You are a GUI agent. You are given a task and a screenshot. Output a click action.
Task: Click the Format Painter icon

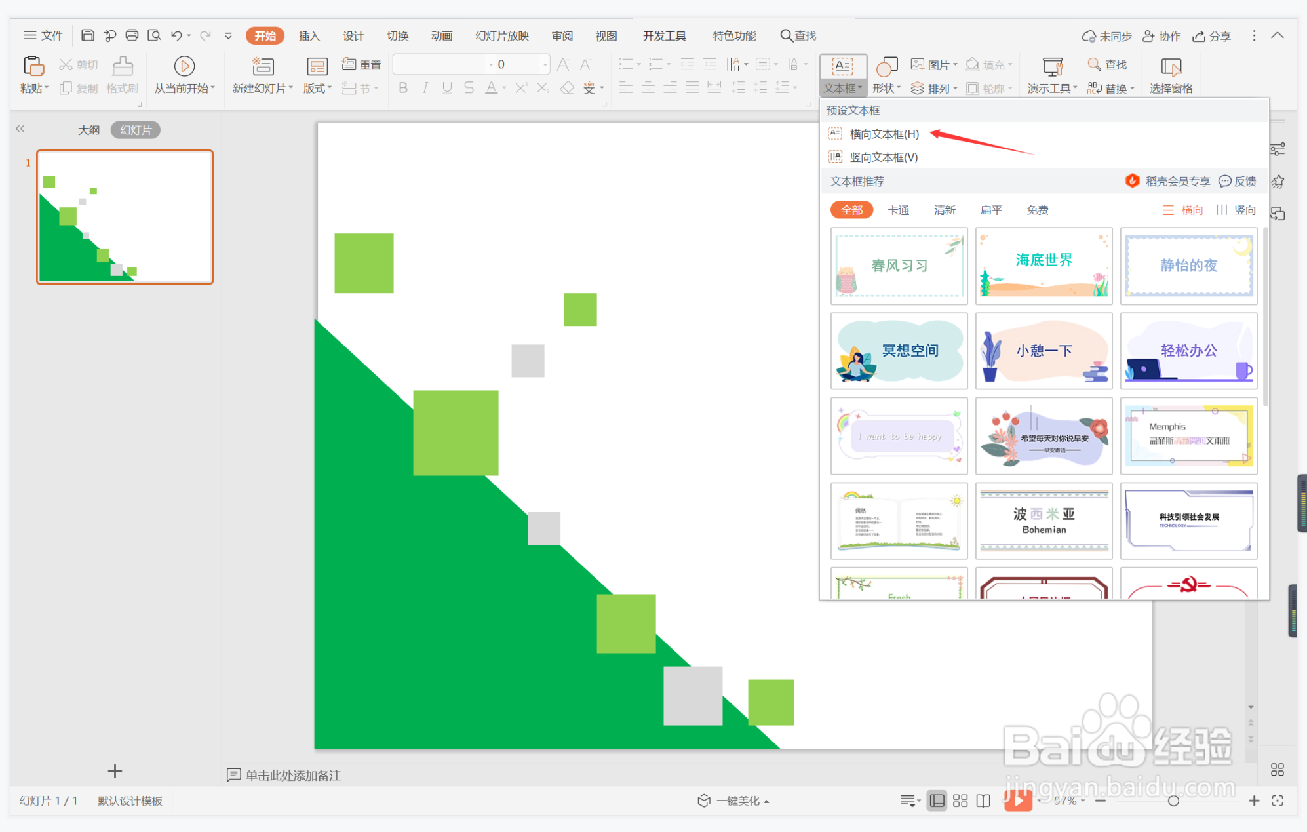pos(123,66)
